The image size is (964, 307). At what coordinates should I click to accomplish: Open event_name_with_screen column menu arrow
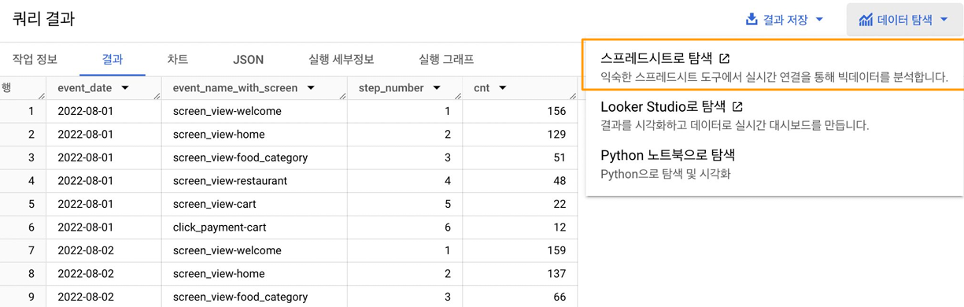coord(311,88)
